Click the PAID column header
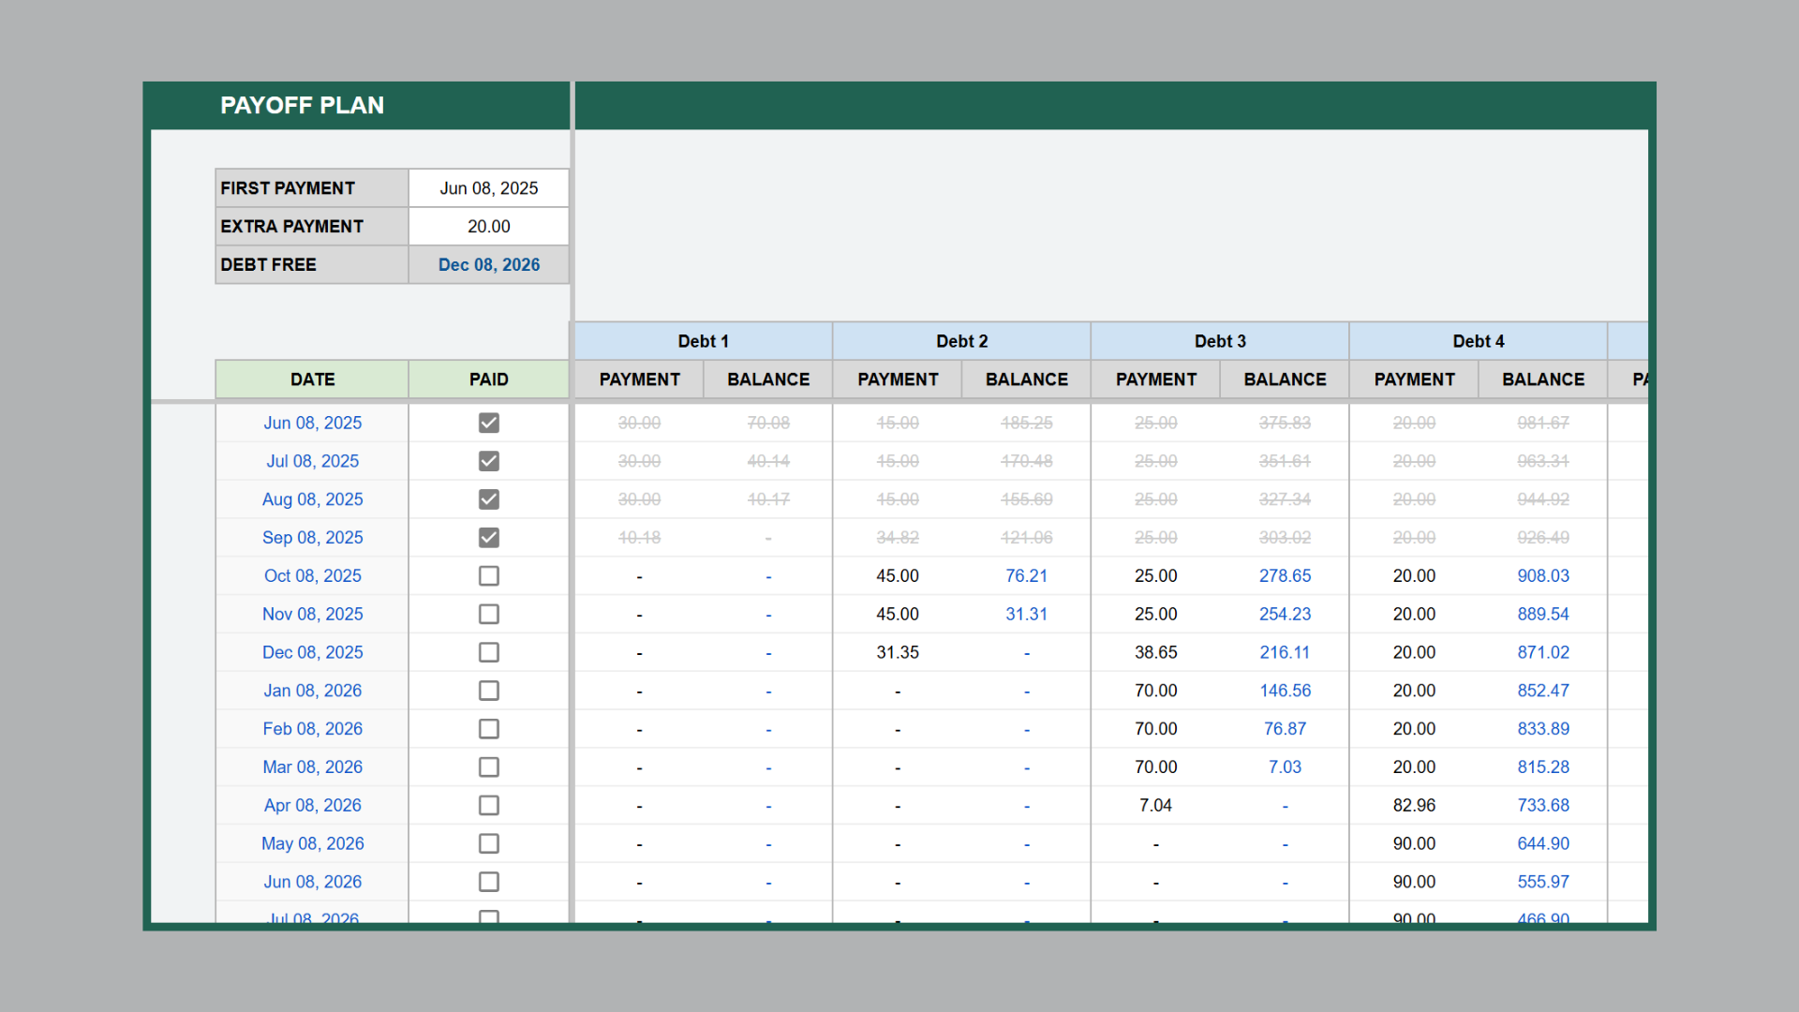The height and width of the screenshot is (1012, 1799). (x=488, y=379)
